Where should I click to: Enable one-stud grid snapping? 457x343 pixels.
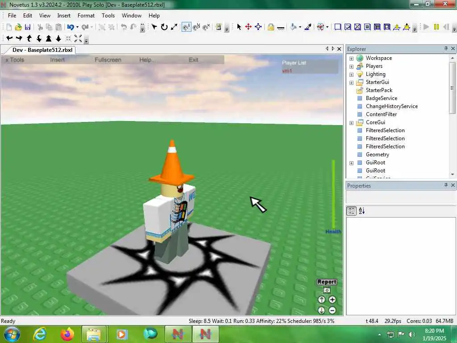pyautogui.click(x=186, y=27)
